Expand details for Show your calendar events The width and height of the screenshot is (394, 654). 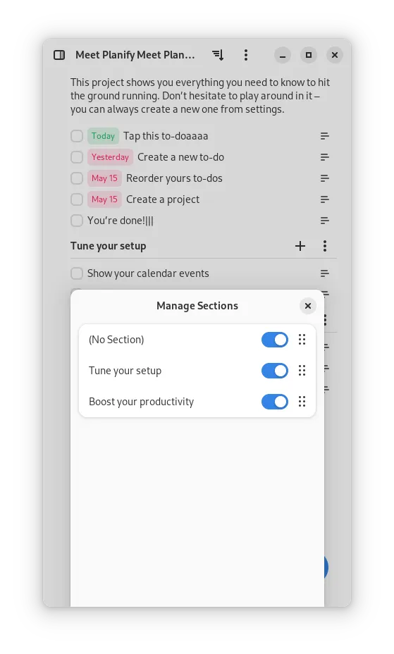pyautogui.click(x=325, y=273)
